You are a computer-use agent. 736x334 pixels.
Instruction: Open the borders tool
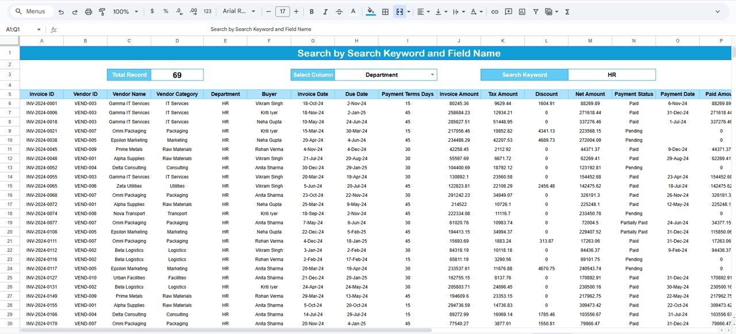385,11
